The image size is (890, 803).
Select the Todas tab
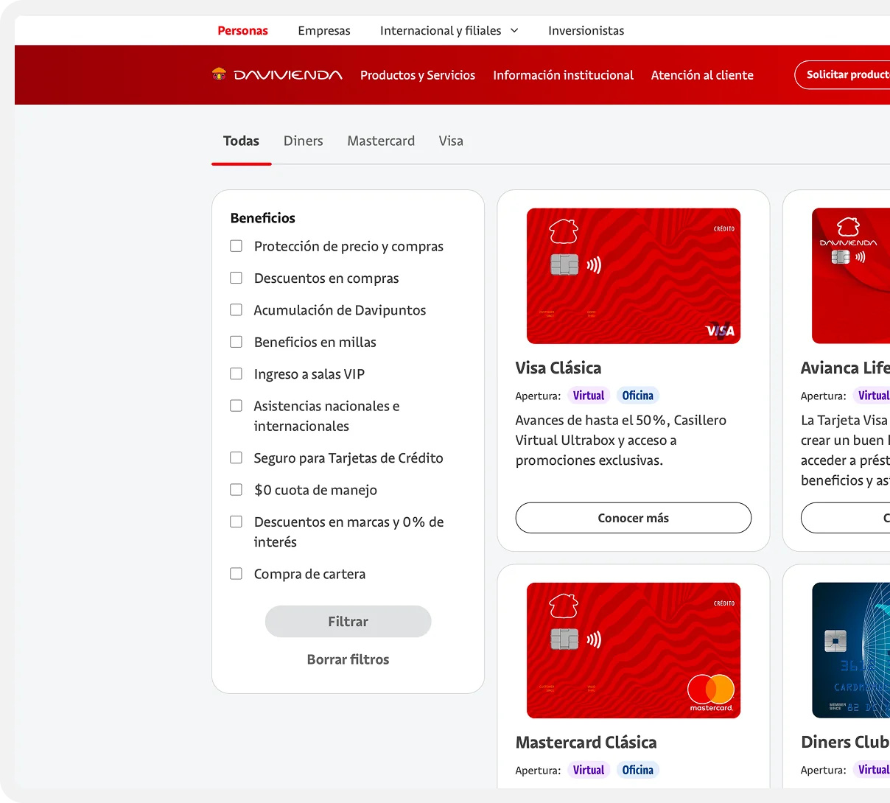(241, 141)
